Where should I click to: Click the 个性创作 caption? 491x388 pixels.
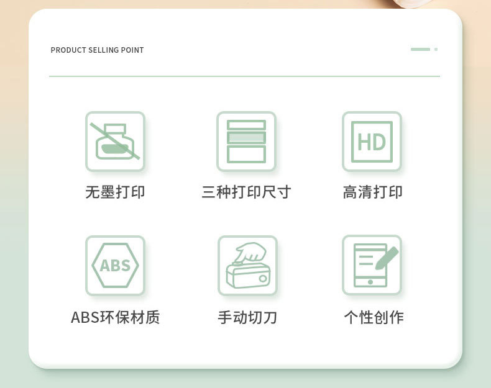(x=374, y=317)
